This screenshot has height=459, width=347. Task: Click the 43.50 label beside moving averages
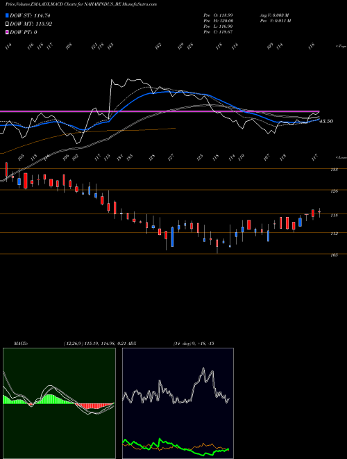coord(326,121)
